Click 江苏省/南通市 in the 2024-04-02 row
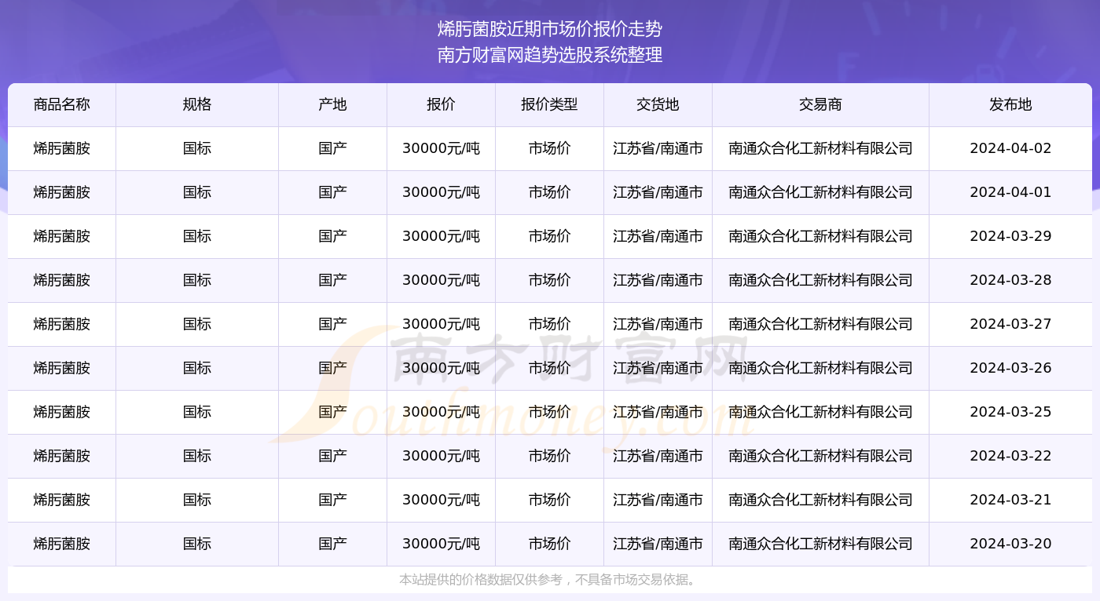The image size is (1100, 601). pos(658,148)
